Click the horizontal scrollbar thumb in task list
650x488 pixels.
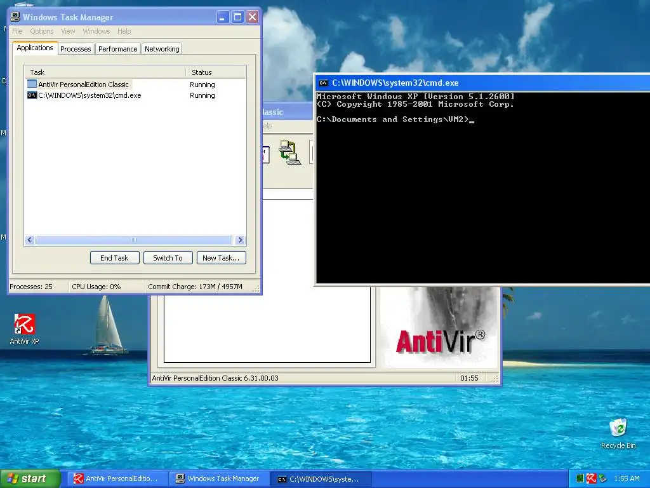click(x=133, y=240)
